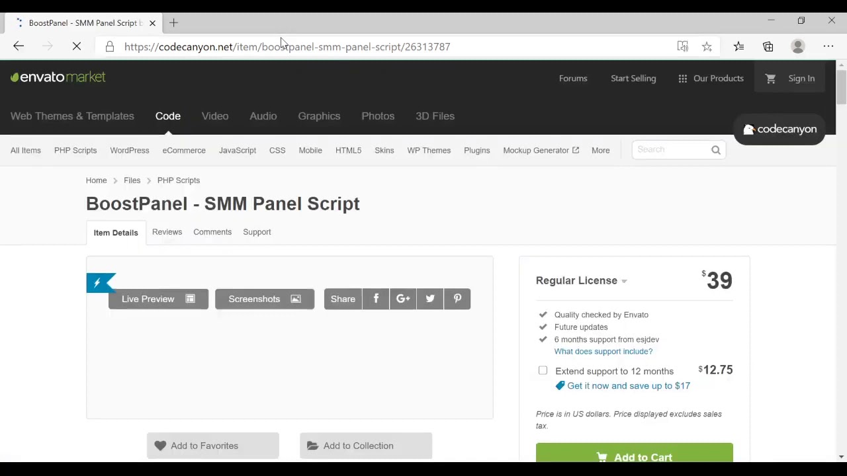Open the Code menu item
847x476 pixels.
[168, 116]
